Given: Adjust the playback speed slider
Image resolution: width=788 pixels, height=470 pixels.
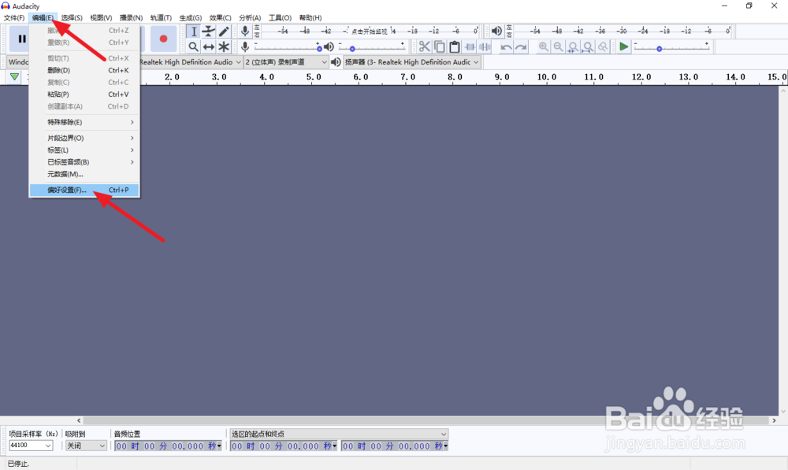Looking at the screenshot, I should [671, 46].
